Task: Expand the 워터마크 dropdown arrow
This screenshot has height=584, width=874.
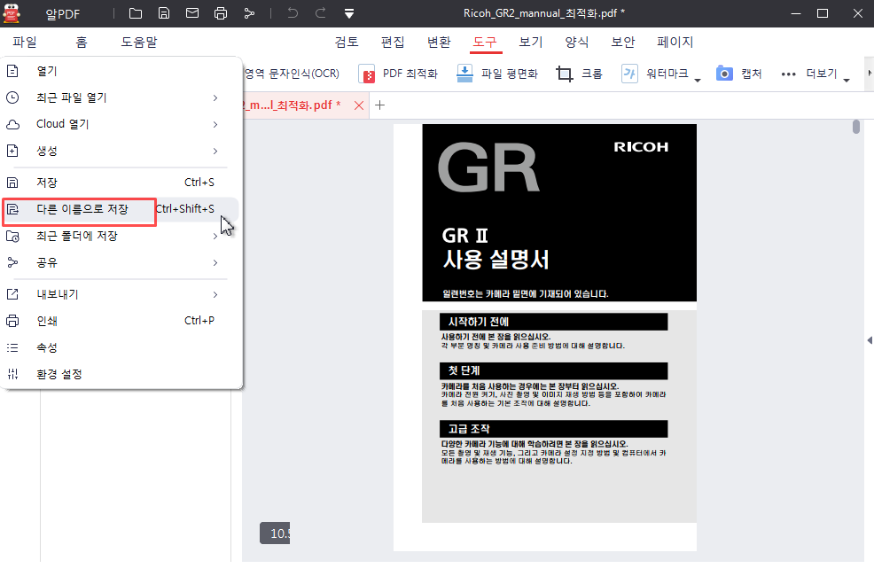Action: (698, 81)
